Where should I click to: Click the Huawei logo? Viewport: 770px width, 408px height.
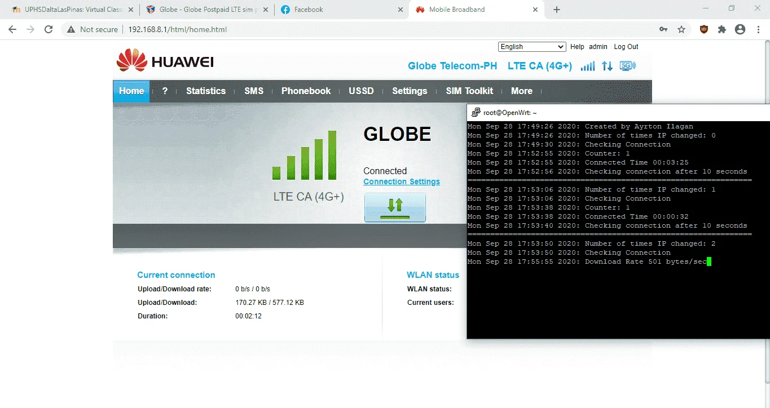pos(165,61)
